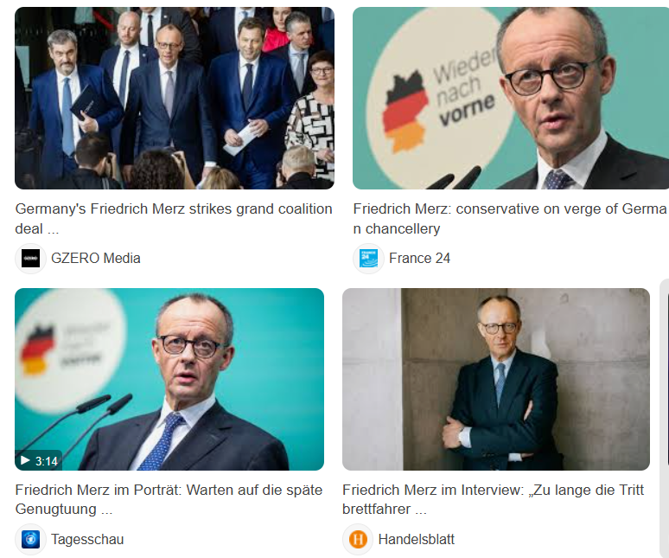Open headline 'Germany's Friedrich Merz strikes grand coalition'

174,219
